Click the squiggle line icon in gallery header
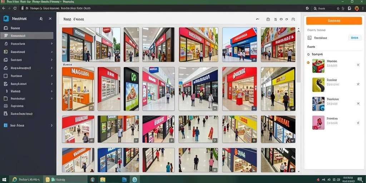The height and width of the screenshot is (183, 366). coord(258,19)
